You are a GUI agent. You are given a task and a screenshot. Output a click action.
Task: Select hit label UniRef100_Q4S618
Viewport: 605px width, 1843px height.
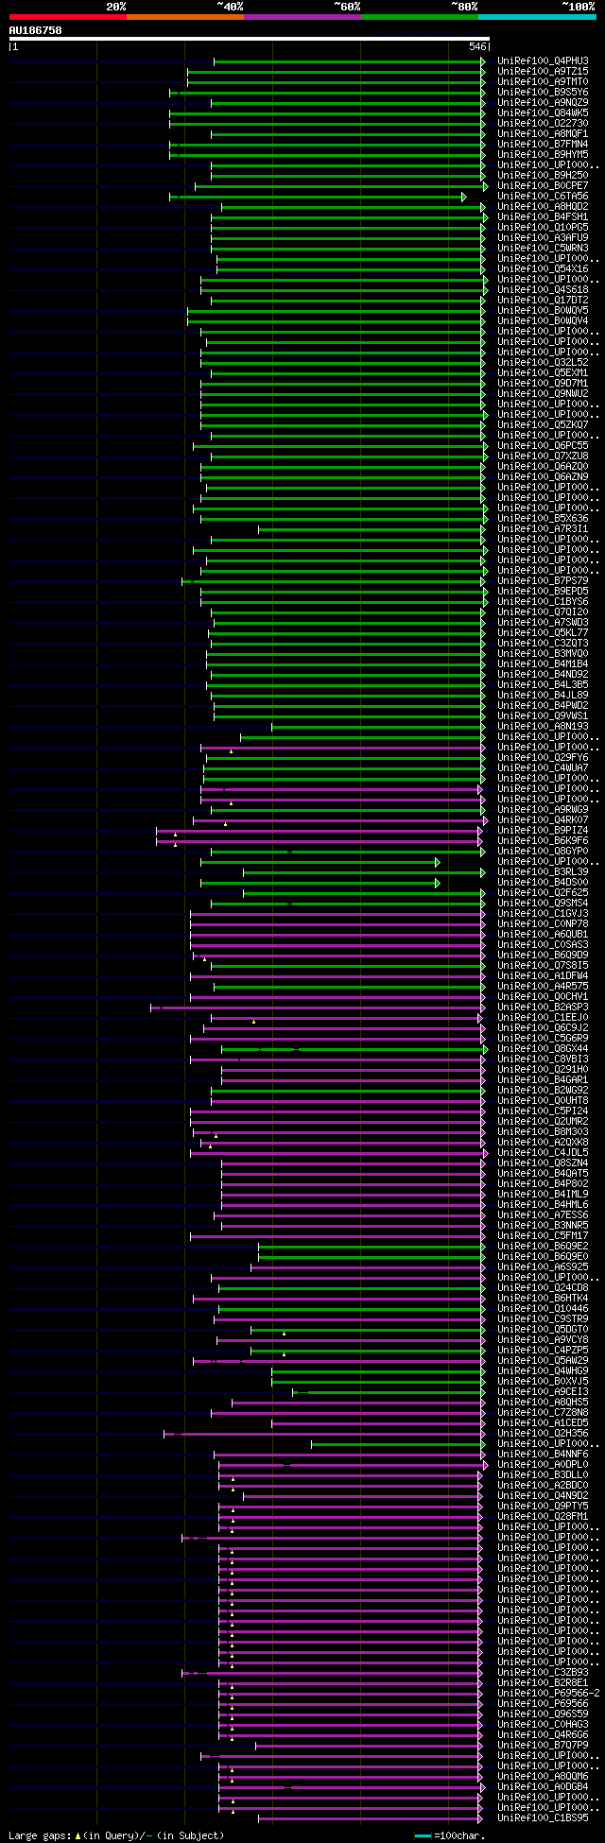(543, 290)
